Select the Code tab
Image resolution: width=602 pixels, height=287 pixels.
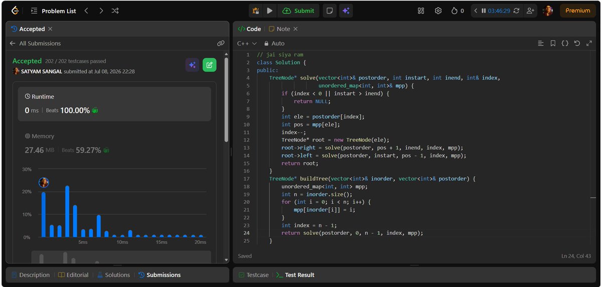coord(249,29)
